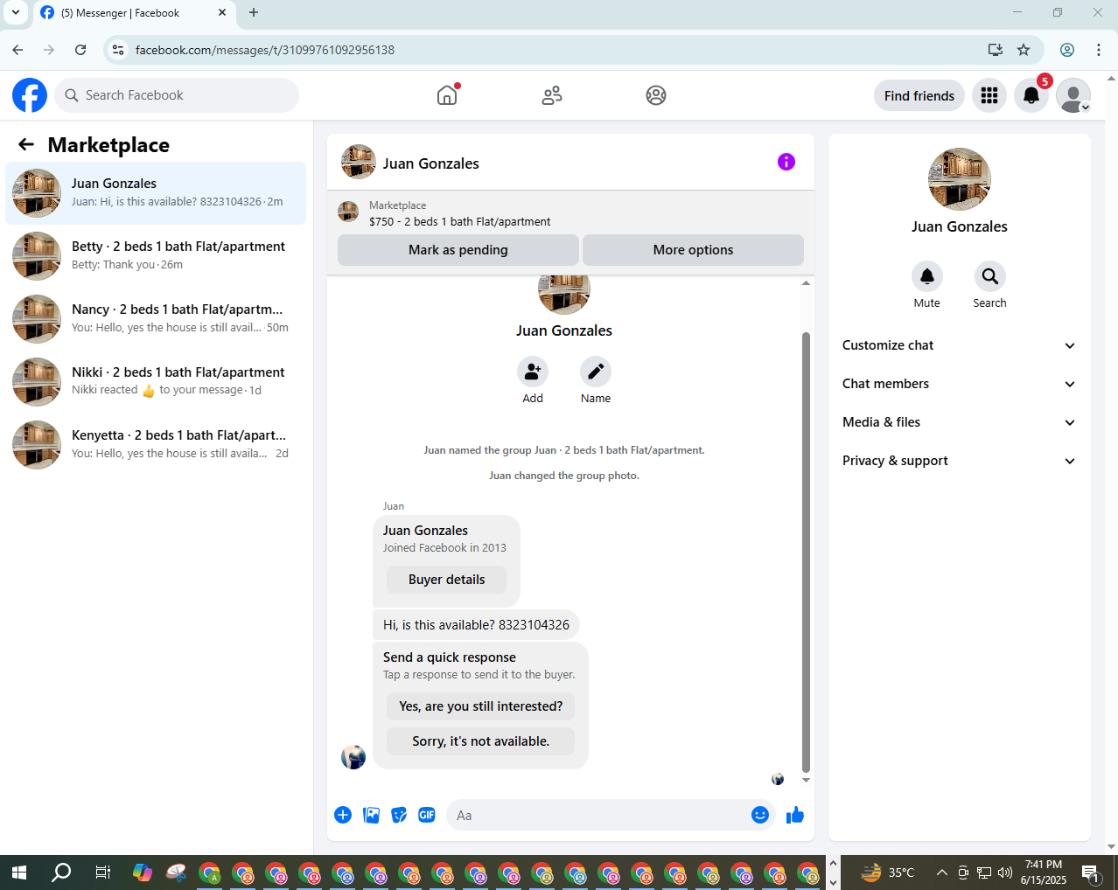Open the Groups icon in top navigation

click(x=656, y=95)
